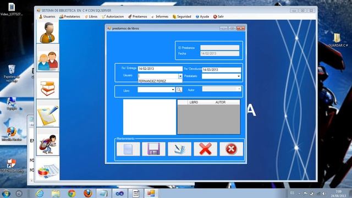Image resolution: width=352 pixels, height=198 pixels.
Task: Expand the Prestatario dropdown
Action: [x=238, y=76]
